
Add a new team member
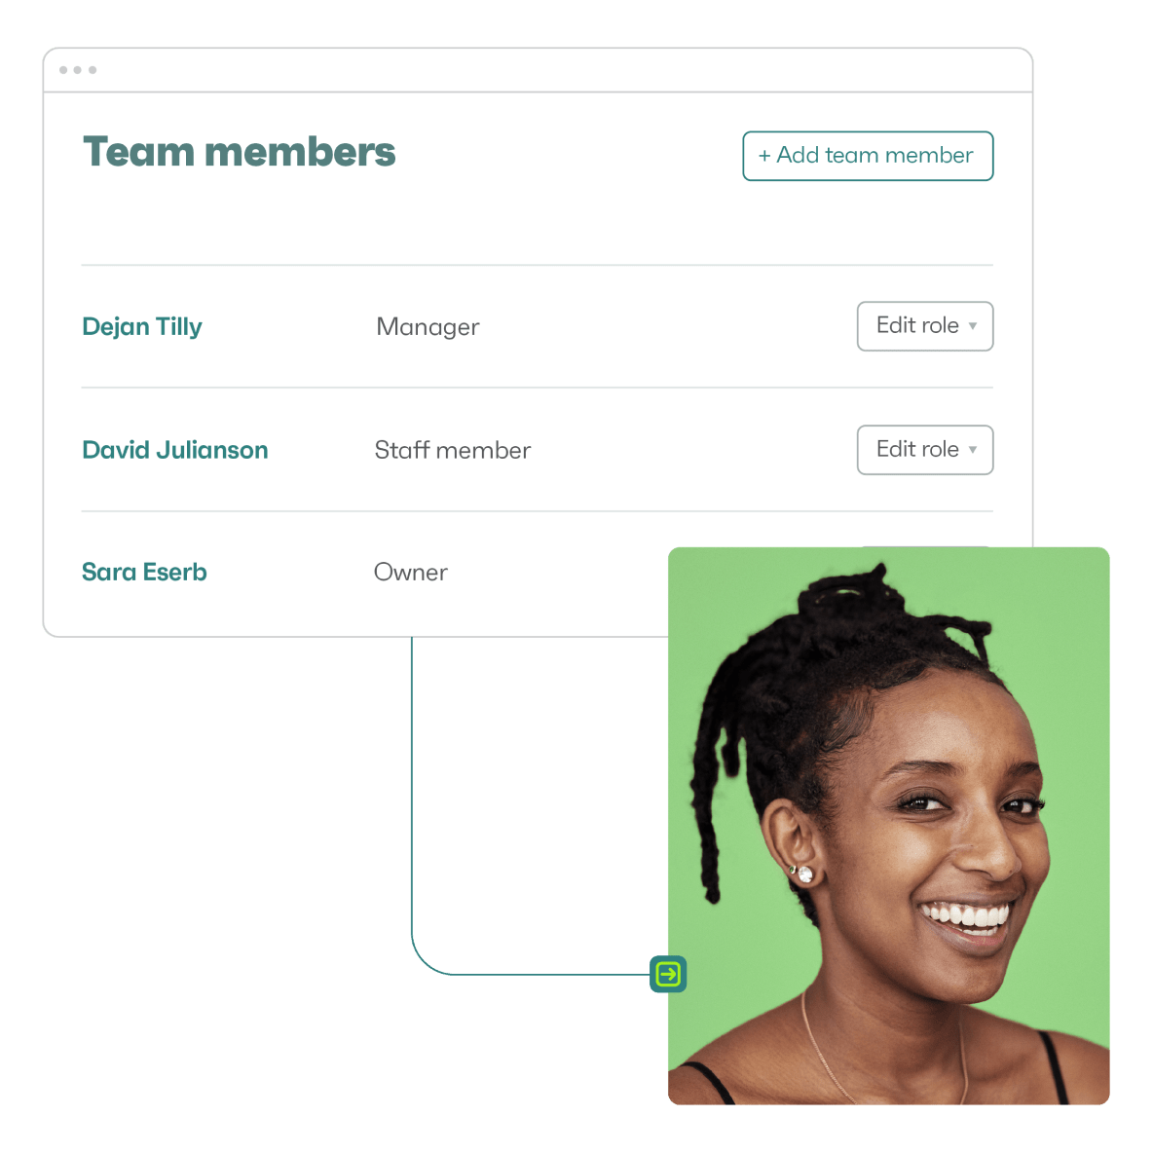coord(868,156)
